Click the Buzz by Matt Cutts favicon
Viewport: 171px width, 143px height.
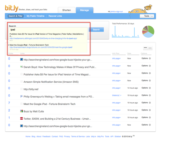click(22, 111)
